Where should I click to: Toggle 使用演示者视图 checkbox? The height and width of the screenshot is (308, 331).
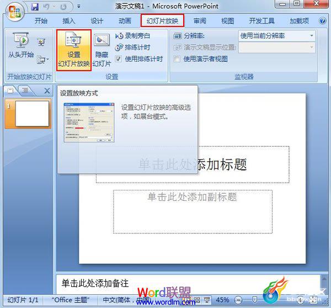click(177, 59)
